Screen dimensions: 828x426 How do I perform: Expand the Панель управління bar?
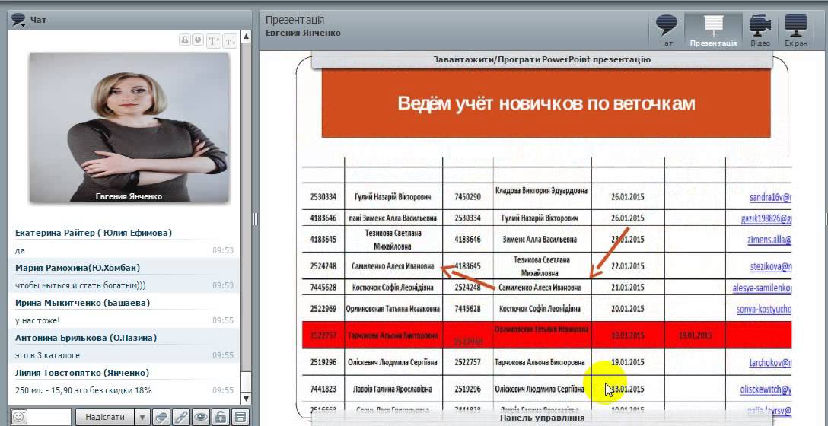(542, 418)
